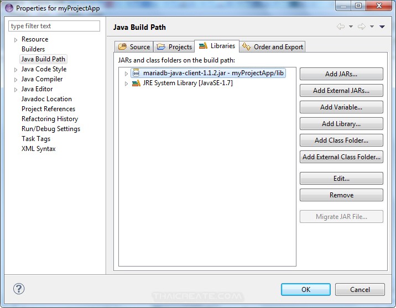The height and width of the screenshot is (308, 396).
Task: Select Java Editor tree item
Action: (x=37, y=89)
